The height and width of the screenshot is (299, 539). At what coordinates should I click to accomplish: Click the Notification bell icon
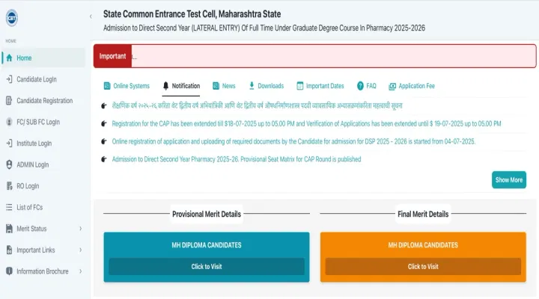click(x=166, y=86)
